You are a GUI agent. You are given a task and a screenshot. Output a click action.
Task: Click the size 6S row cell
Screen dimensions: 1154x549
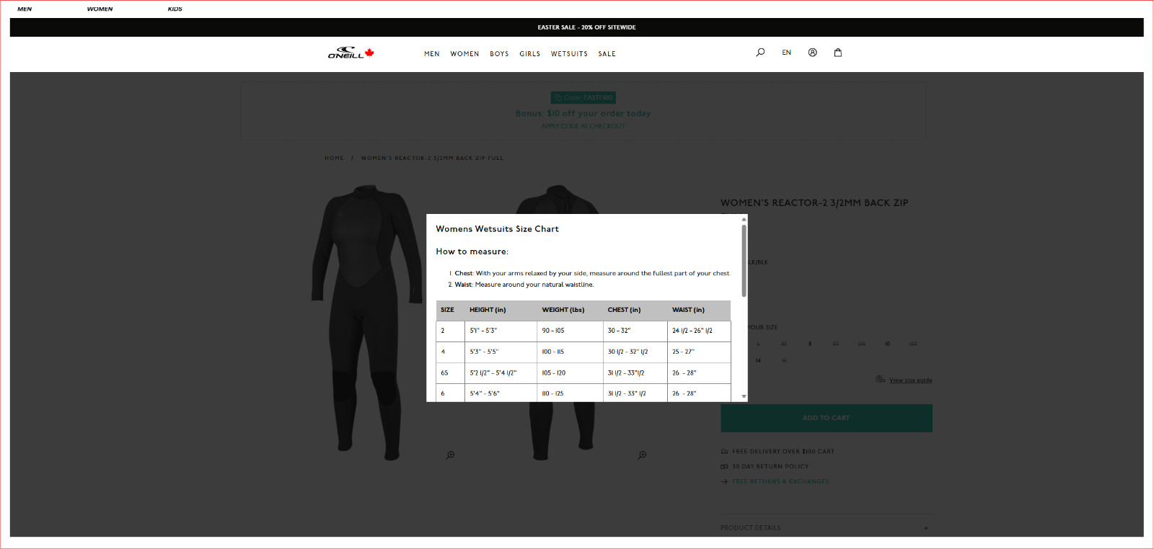450,373
